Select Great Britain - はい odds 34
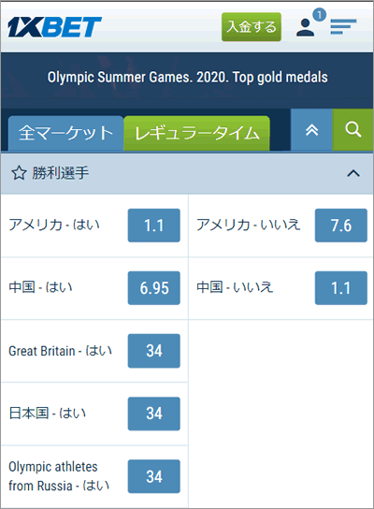 click(153, 351)
